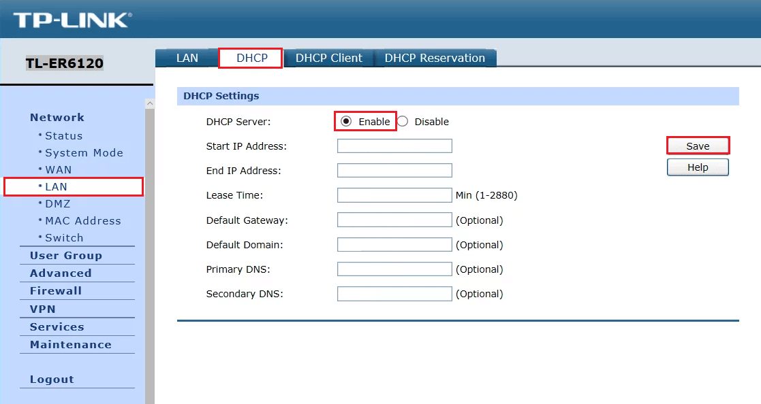Click Logout in the sidebar
The width and height of the screenshot is (761, 404).
click(52, 380)
